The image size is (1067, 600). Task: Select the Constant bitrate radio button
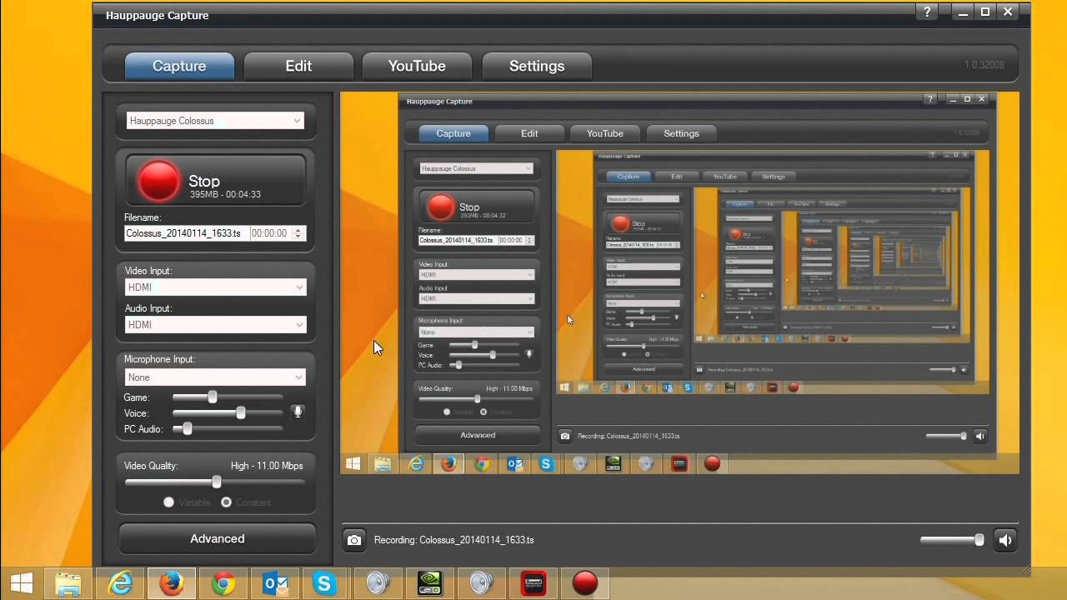click(226, 502)
